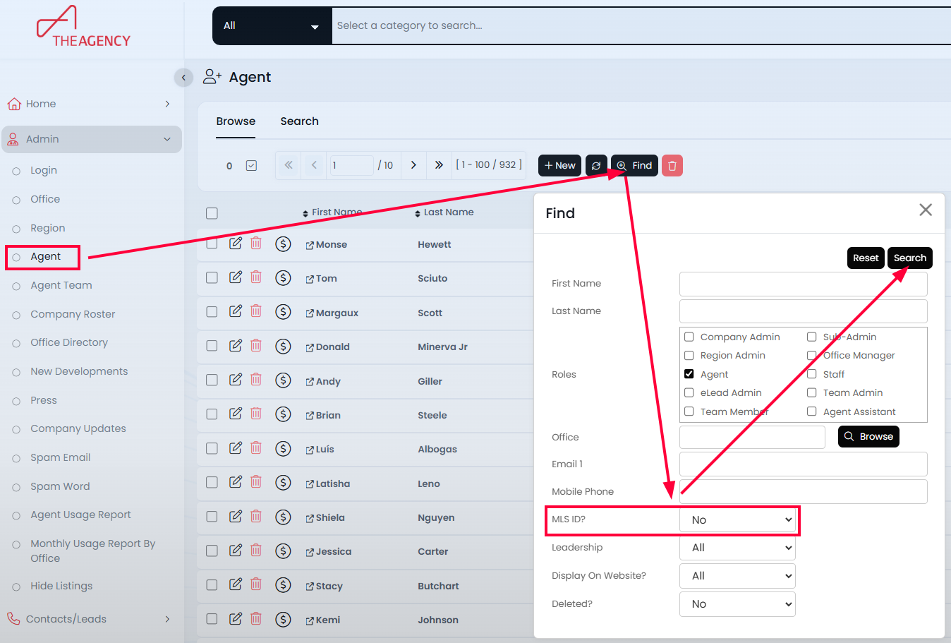Delete the Stacy Butchart row

click(x=256, y=584)
